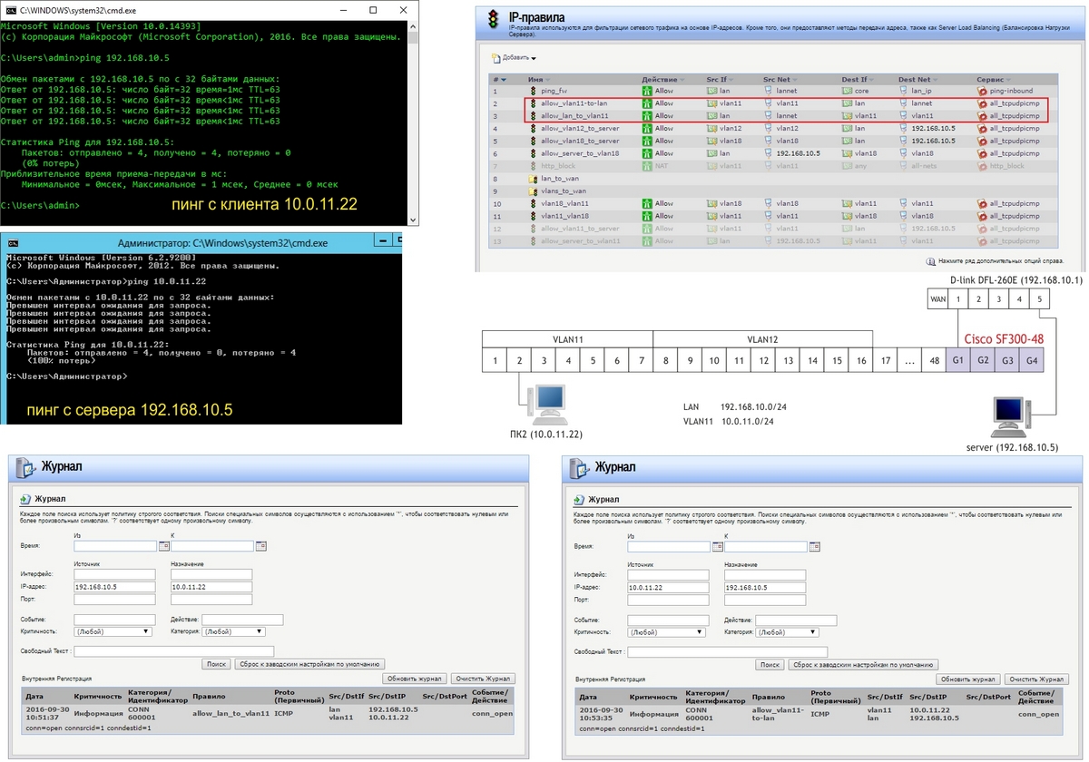This screenshot has height=762, width=1089.
Task: Select the disabled allow_server_to_vlan11 rule name
Action: [581, 241]
